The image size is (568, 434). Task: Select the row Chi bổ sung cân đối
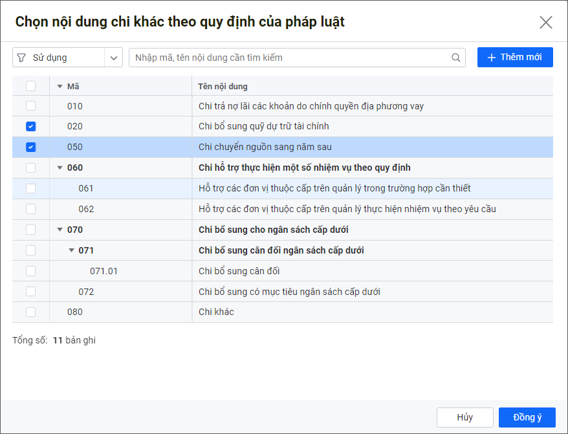(x=239, y=271)
